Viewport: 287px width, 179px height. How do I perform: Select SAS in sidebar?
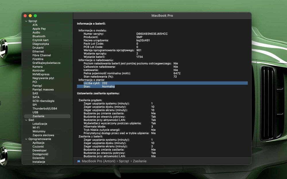click(x=35, y=93)
